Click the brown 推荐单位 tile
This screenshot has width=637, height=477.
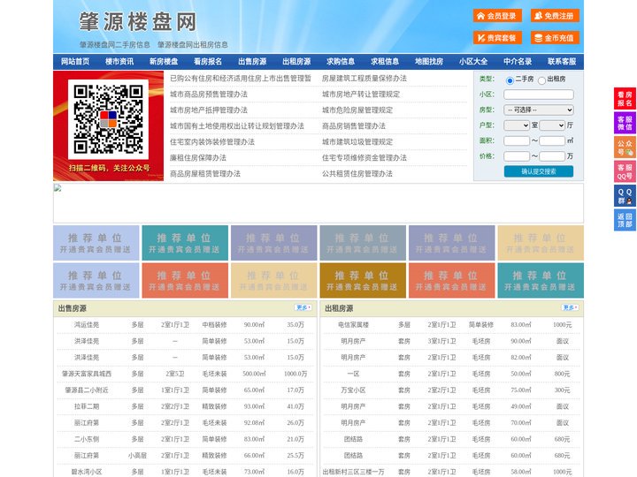[363, 280]
